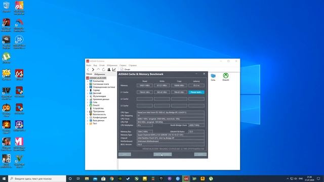This screenshot has width=324, height=182.
Task: Click the Save button in benchmark dialog
Action: (x=125, y=154)
